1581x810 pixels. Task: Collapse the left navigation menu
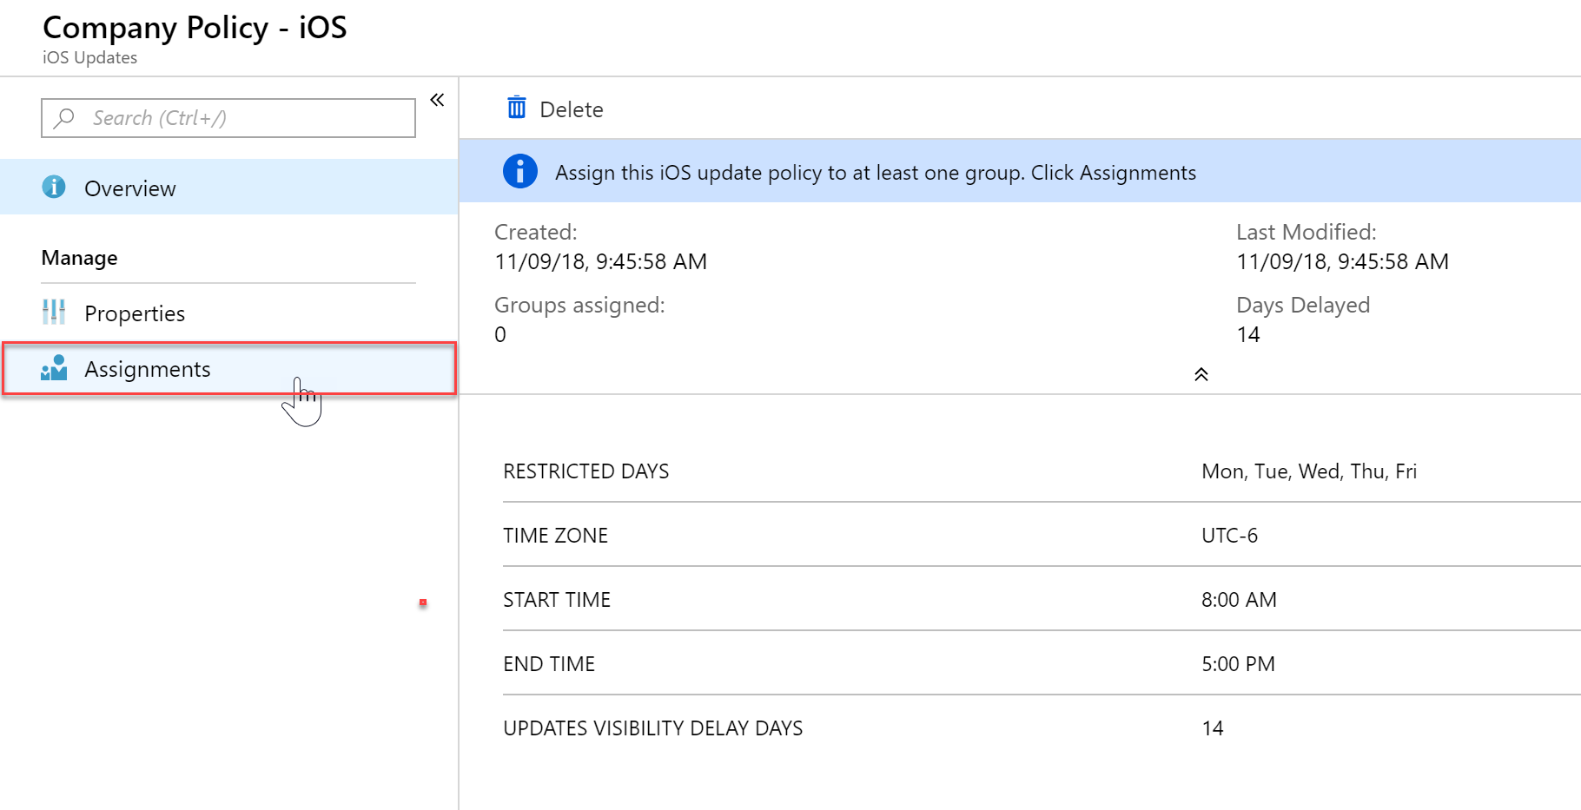437,100
